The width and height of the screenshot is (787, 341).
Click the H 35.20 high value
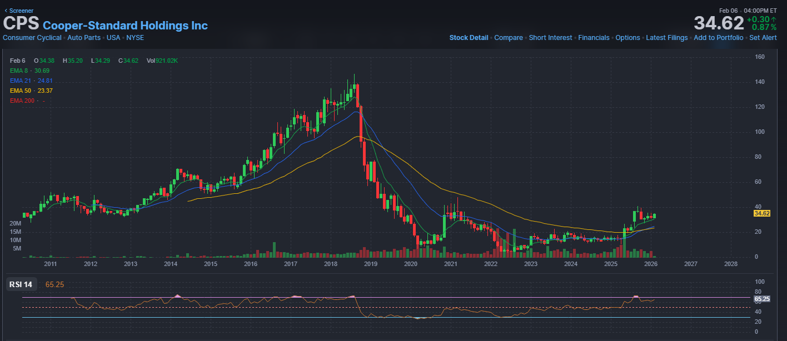click(x=72, y=61)
